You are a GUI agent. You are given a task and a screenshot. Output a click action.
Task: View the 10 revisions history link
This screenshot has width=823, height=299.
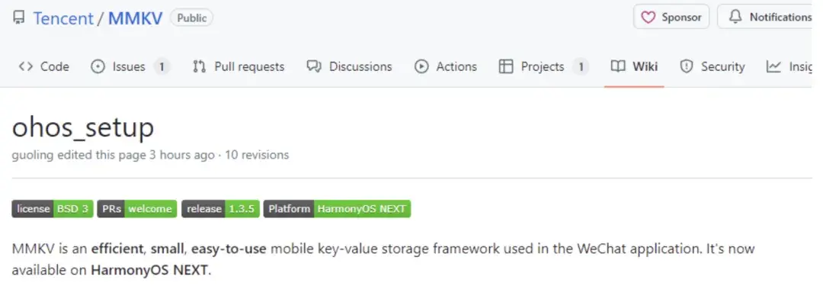[257, 155]
